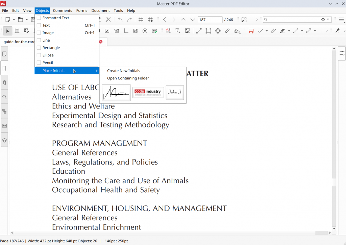Select the Signature tool in the toolbar
346x245 pixels.
click(237, 31)
